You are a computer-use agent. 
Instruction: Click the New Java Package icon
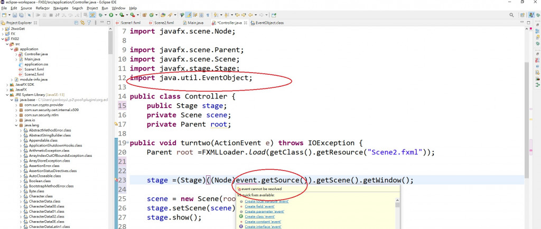144,15
